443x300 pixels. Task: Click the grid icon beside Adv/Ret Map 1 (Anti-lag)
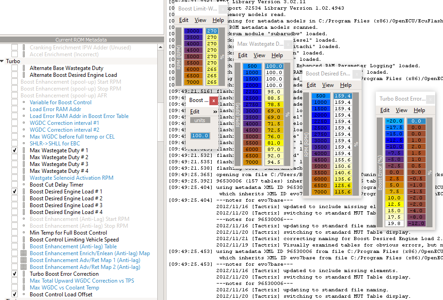(24, 260)
